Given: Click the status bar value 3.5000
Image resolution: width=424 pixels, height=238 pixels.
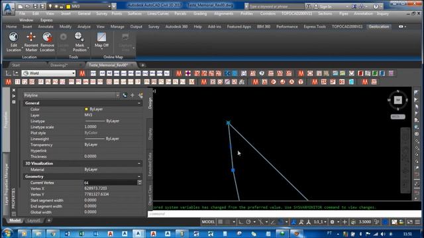Looking at the screenshot, I should 365,222.
